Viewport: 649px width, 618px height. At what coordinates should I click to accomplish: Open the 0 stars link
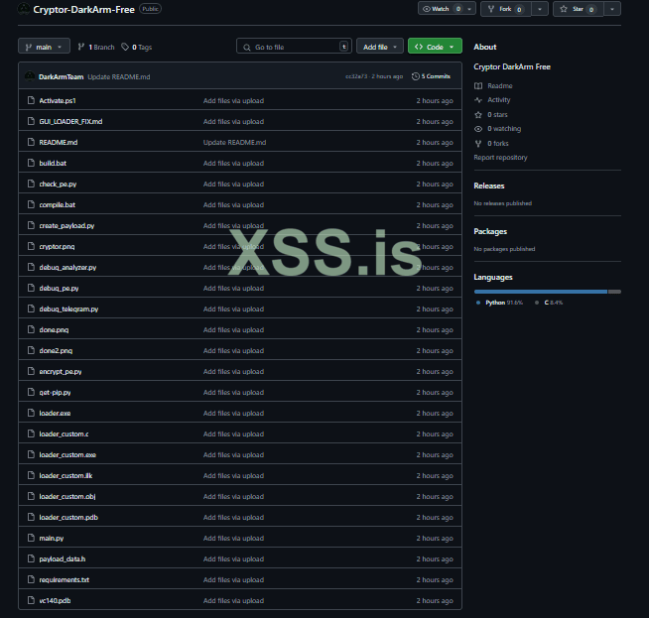[x=497, y=115]
